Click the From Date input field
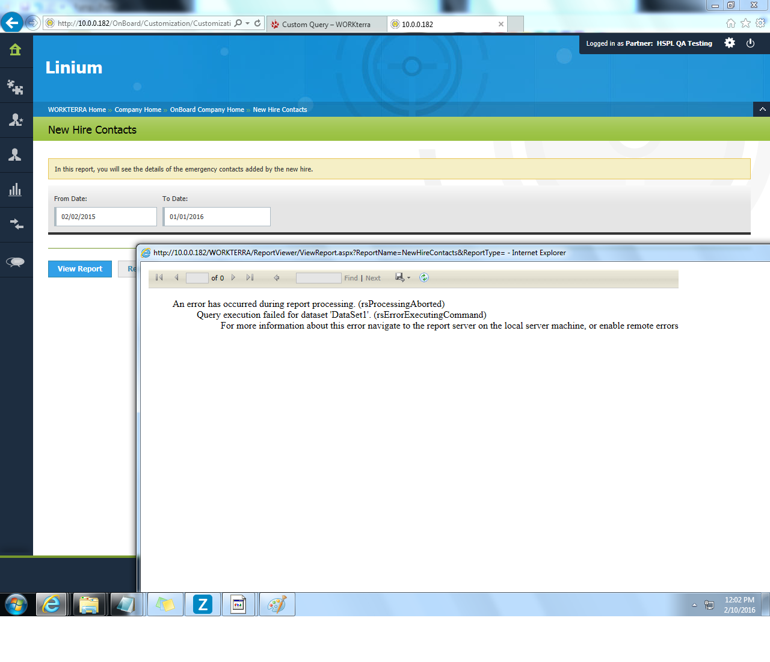The height and width of the screenshot is (662, 770). (x=106, y=217)
